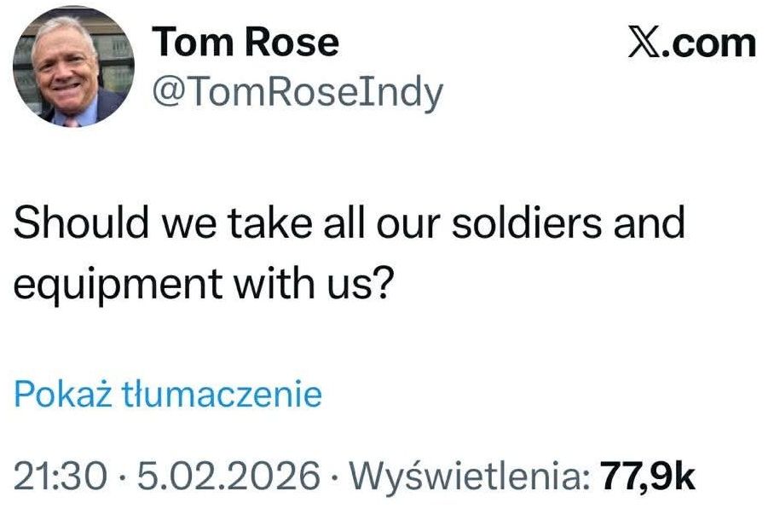The width and height of the screenshot is (774, 514).
Task: Click the display name Tom Rose
Action: [x=245, y=41]
